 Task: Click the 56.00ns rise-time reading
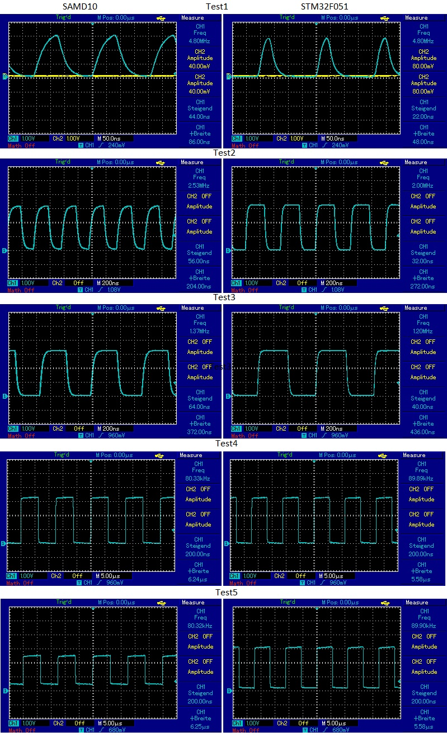200,261
